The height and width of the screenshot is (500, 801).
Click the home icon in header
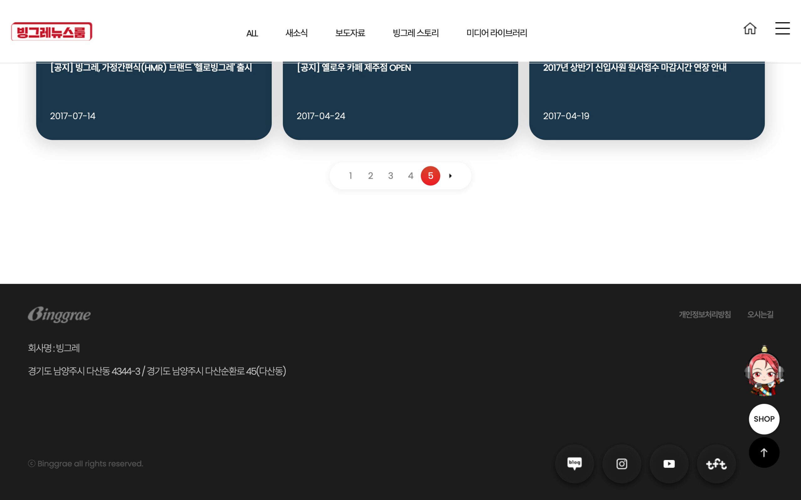click(750, 29)
